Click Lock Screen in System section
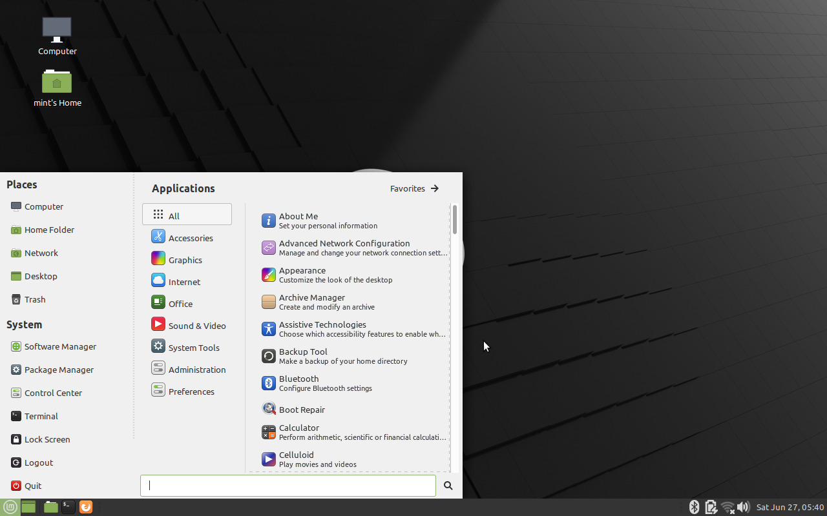 pos(47,439)
